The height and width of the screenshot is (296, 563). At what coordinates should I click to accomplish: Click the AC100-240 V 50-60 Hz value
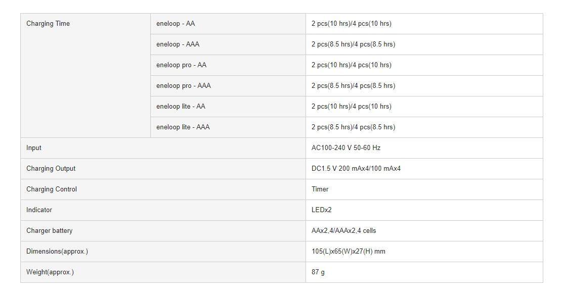(346, 148)
